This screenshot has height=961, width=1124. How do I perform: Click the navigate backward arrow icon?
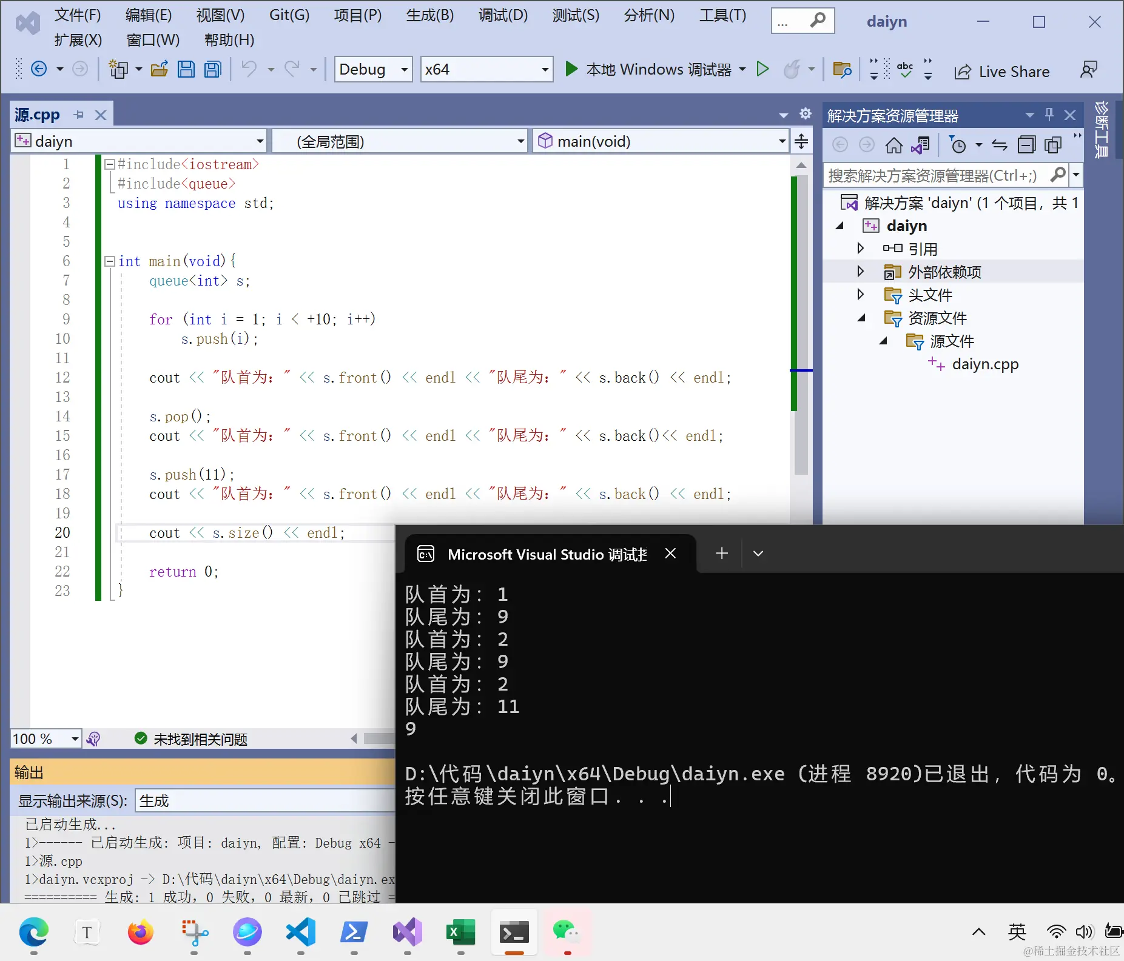point(39,69)
